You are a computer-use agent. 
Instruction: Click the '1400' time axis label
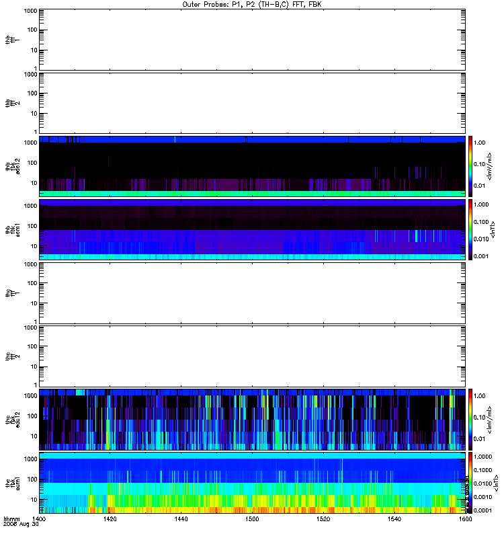point(39,519)
